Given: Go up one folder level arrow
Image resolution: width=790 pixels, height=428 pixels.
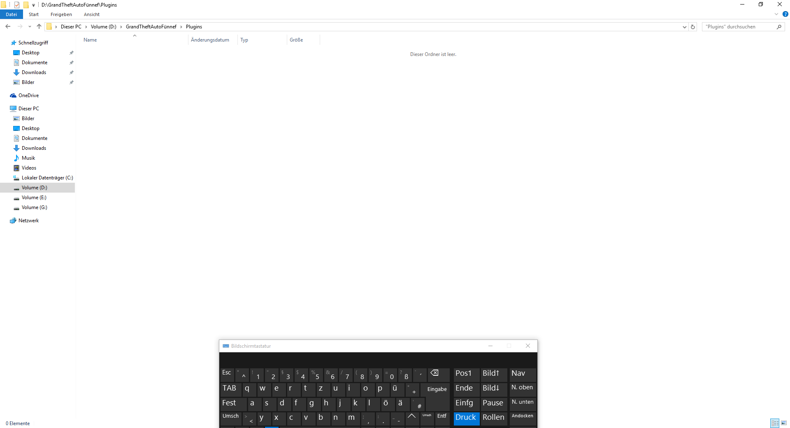Looking at the screenshot, I should 39,26.
